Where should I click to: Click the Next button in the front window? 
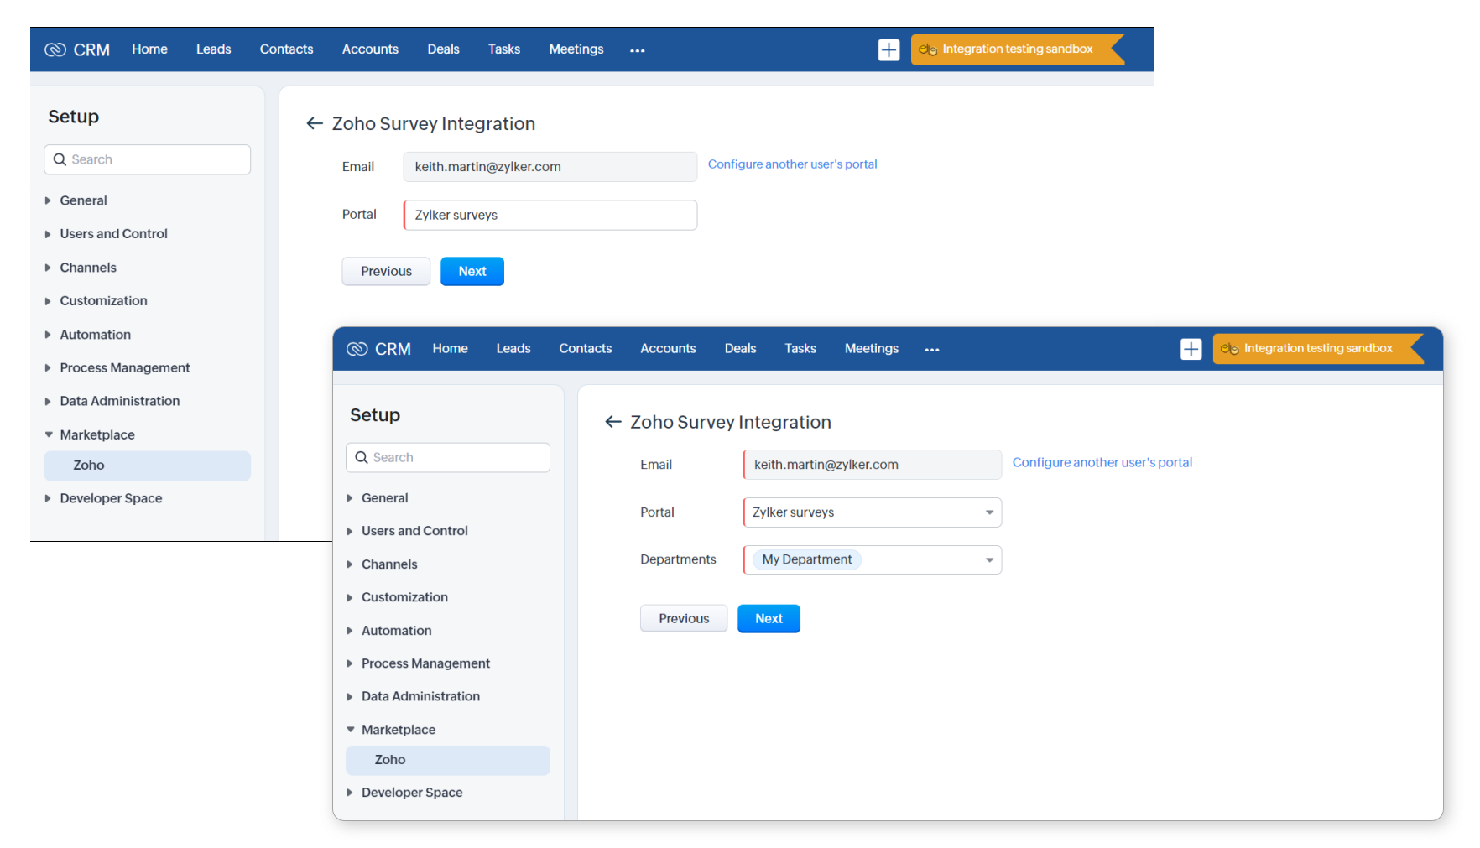tap(769, 618)
